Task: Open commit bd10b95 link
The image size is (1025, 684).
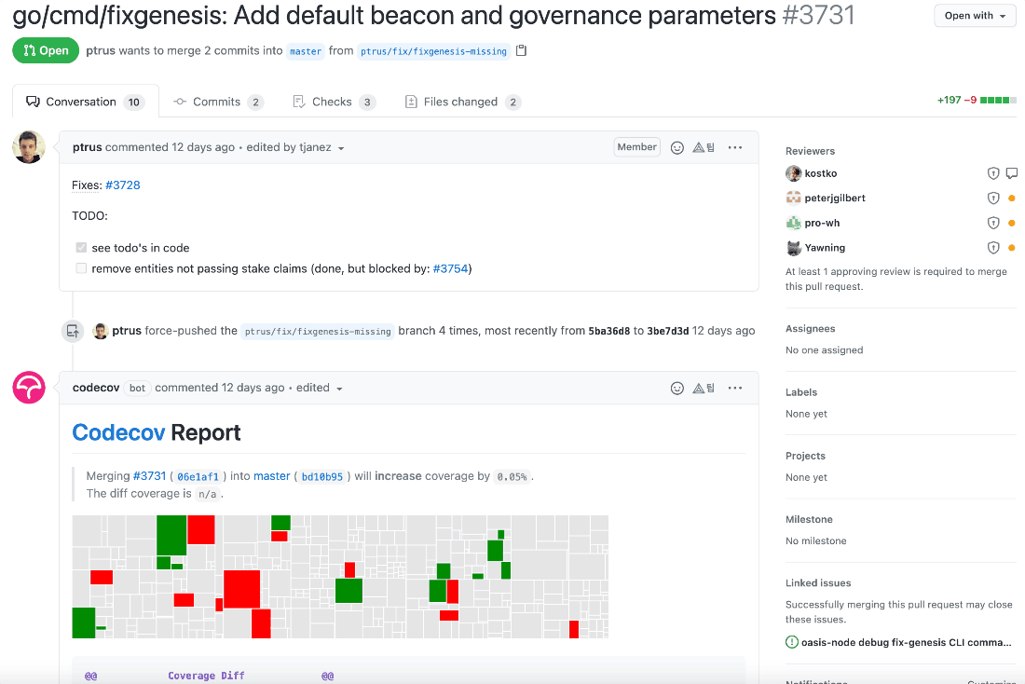Action: coord(322,477)
